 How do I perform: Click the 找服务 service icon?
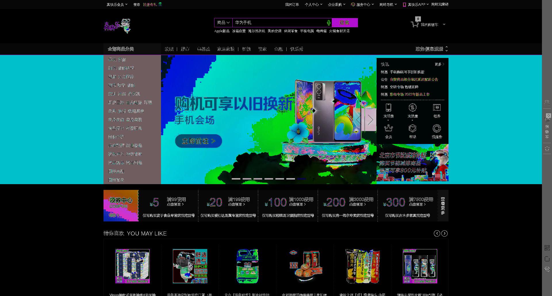point(437,128)
